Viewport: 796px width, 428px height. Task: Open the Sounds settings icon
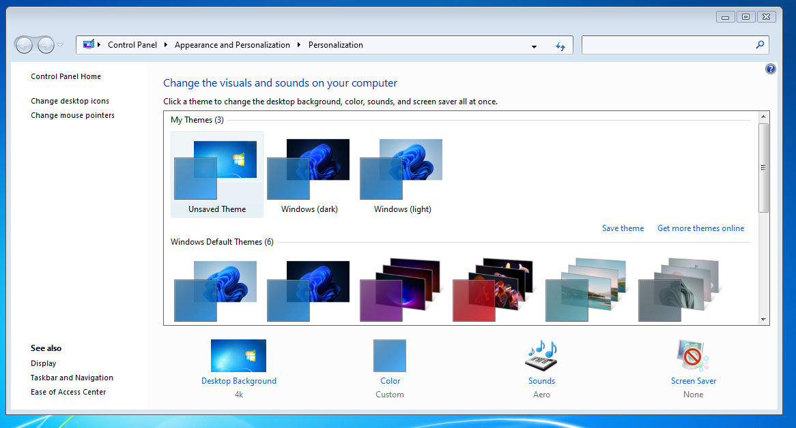pos(541,355)
